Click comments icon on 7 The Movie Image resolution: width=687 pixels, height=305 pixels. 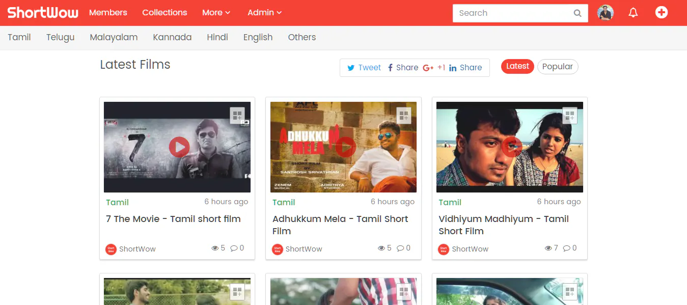[x=234, y=248]
